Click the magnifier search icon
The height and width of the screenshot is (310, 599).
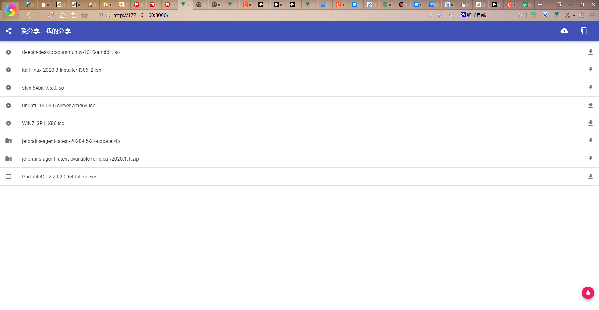(520, 15)
